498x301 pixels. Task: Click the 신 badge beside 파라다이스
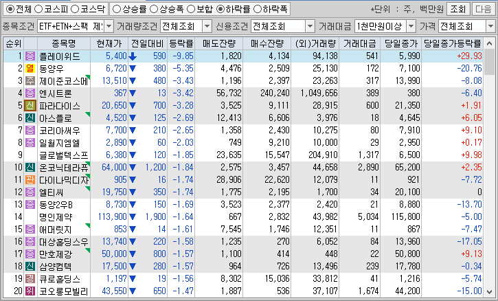tap(30, 106)
